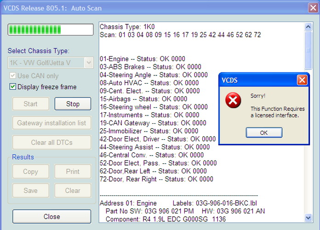
Task: Select the '16-Steering wheel' status line
Action: pyautogui.click(x=154, y=107)
